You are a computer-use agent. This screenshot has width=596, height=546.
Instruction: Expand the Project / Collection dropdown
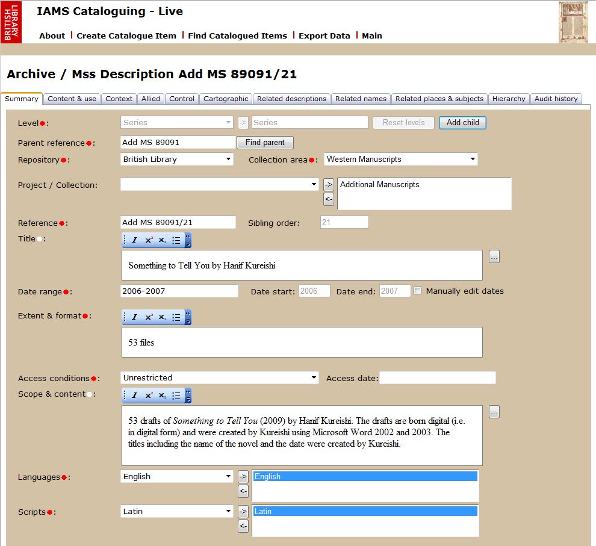tap(219, 185)
